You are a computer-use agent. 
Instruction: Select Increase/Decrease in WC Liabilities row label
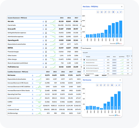[x=19, y=87]
